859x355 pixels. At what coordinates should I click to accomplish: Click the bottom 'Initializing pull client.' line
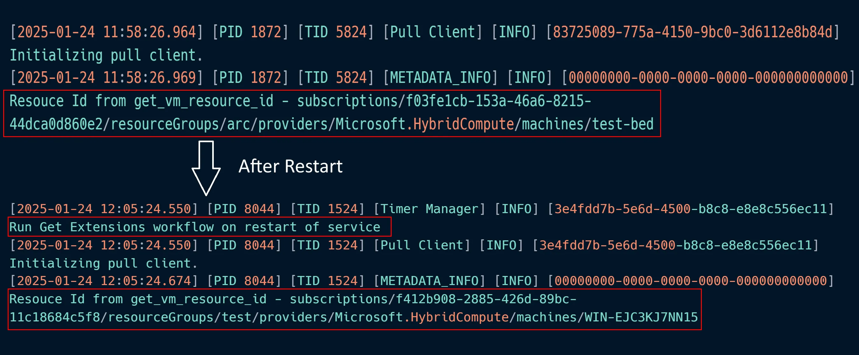point(103,264)
